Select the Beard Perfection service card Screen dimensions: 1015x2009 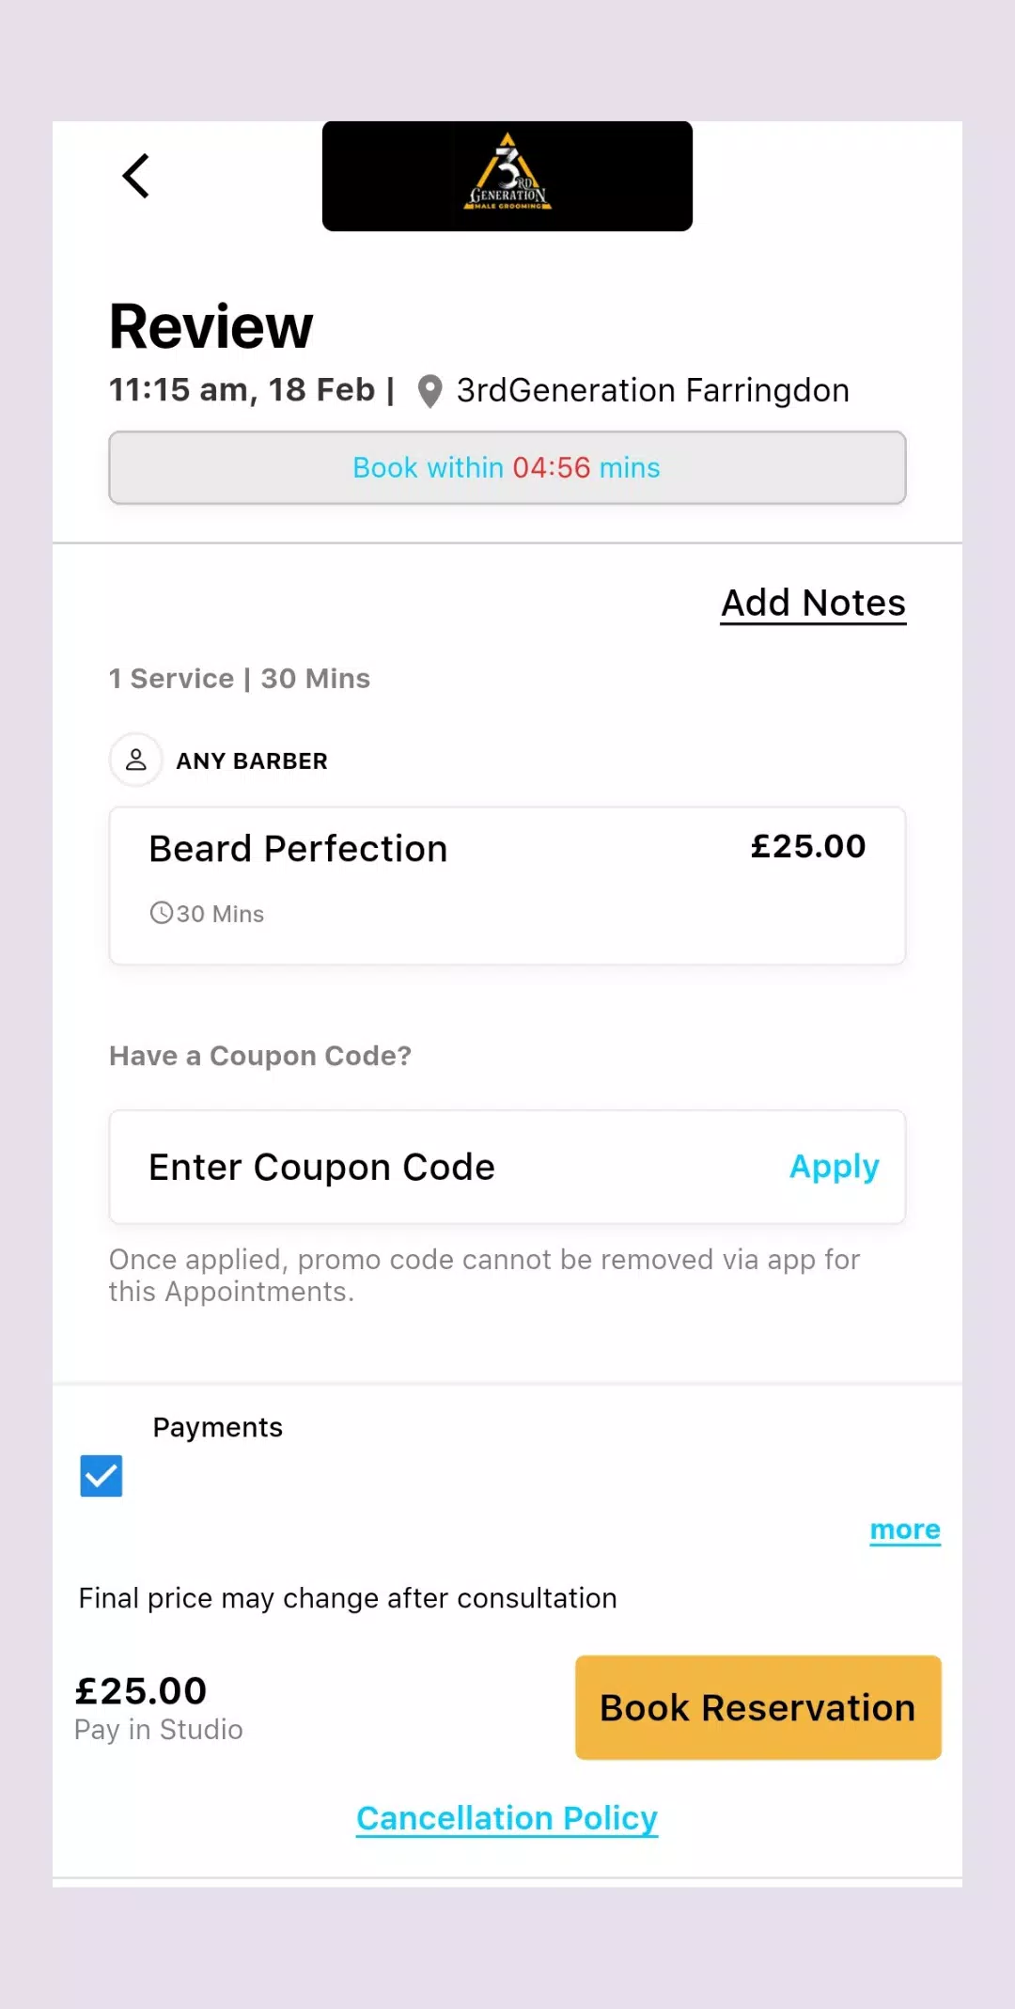point(507,886)
